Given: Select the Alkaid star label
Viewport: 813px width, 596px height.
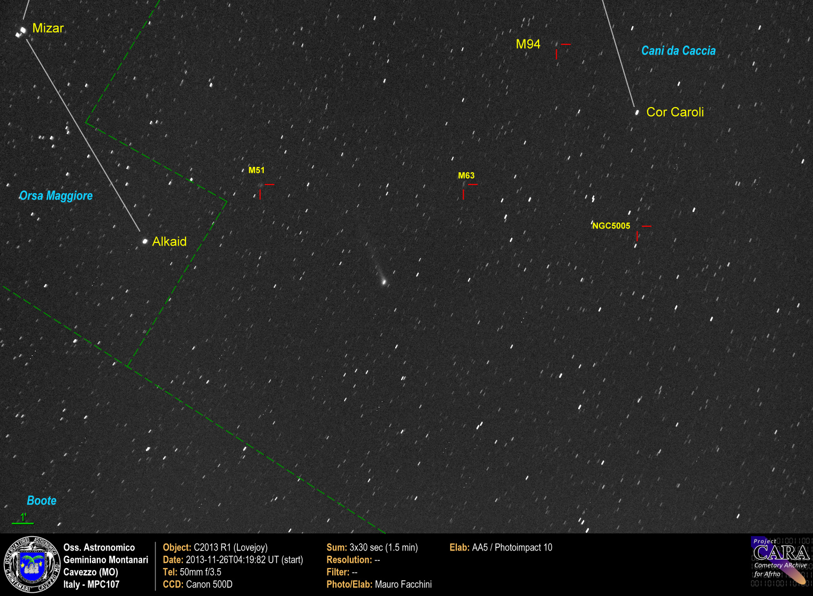Looking at the screenshot, I should [169, 242].
